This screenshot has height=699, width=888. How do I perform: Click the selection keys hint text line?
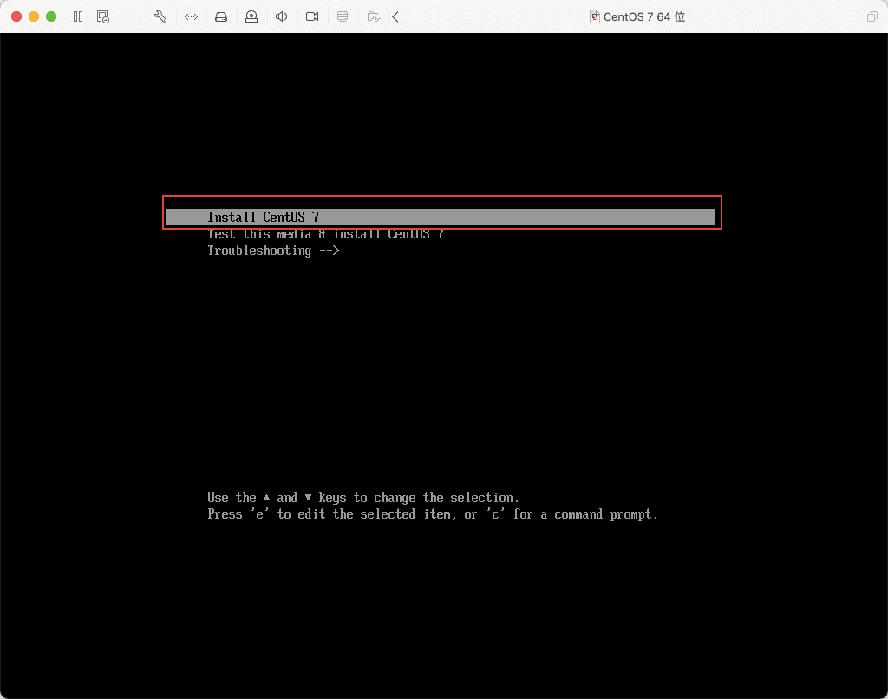coord(362,498)
